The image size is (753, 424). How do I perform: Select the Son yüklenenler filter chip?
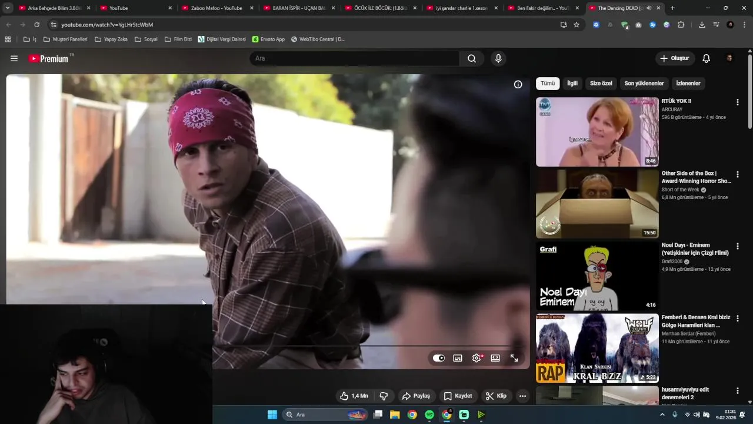(x=644, y=83)
